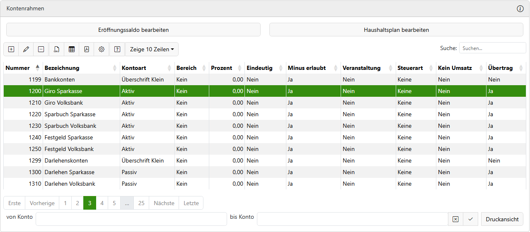The width and height of the screenshot is (530, 232).
Task: Click the add new account plus icon
Action: click(11, 49)
